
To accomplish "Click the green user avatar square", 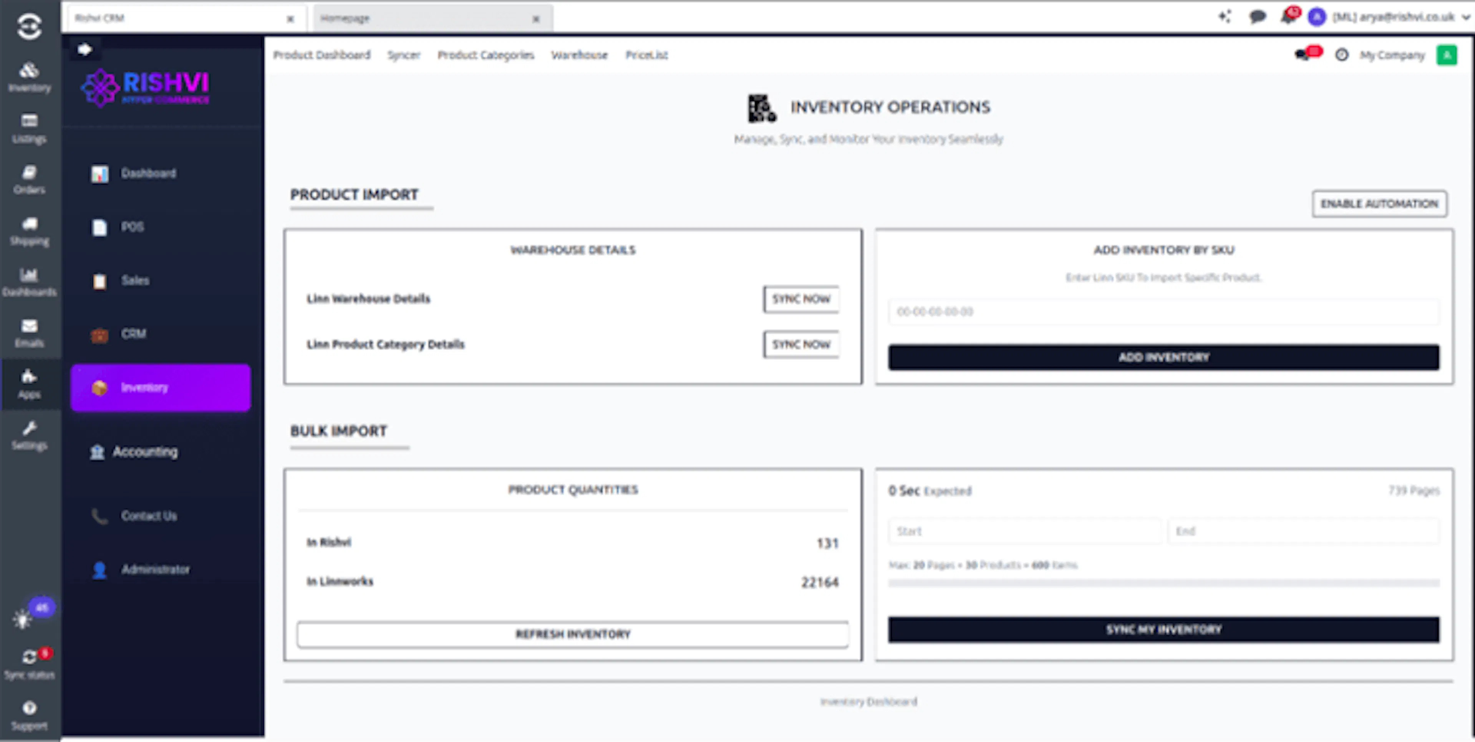I will coord(1447,55).
